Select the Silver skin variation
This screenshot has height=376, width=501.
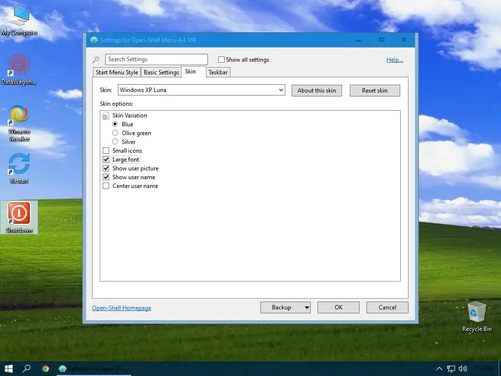click(x=115, y=141)
